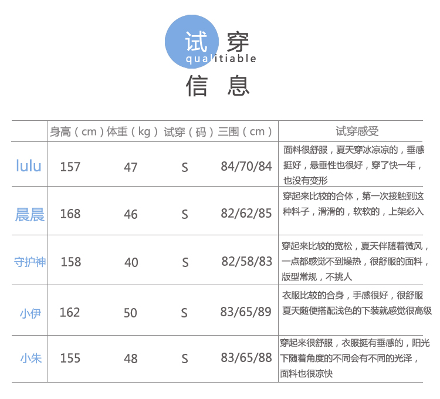Click the 身高（cm）column header
The image size is (440, 399).
point(77,131)
